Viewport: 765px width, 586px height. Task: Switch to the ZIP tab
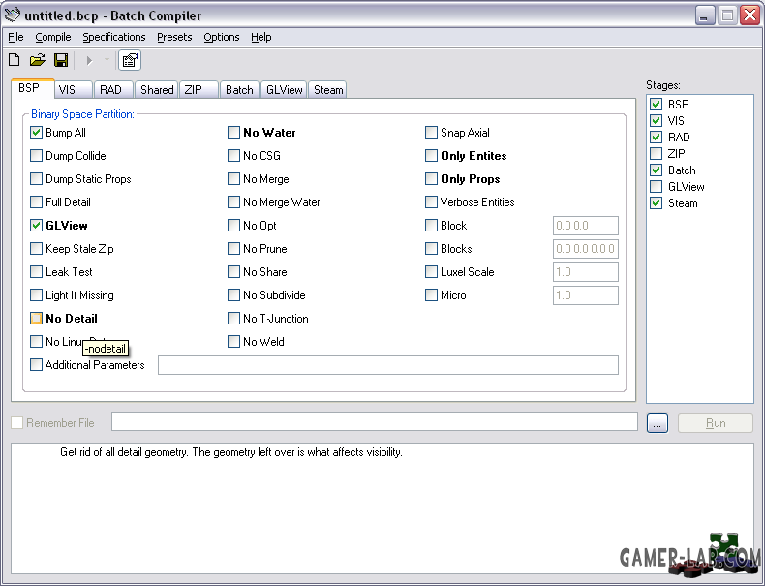199,90
